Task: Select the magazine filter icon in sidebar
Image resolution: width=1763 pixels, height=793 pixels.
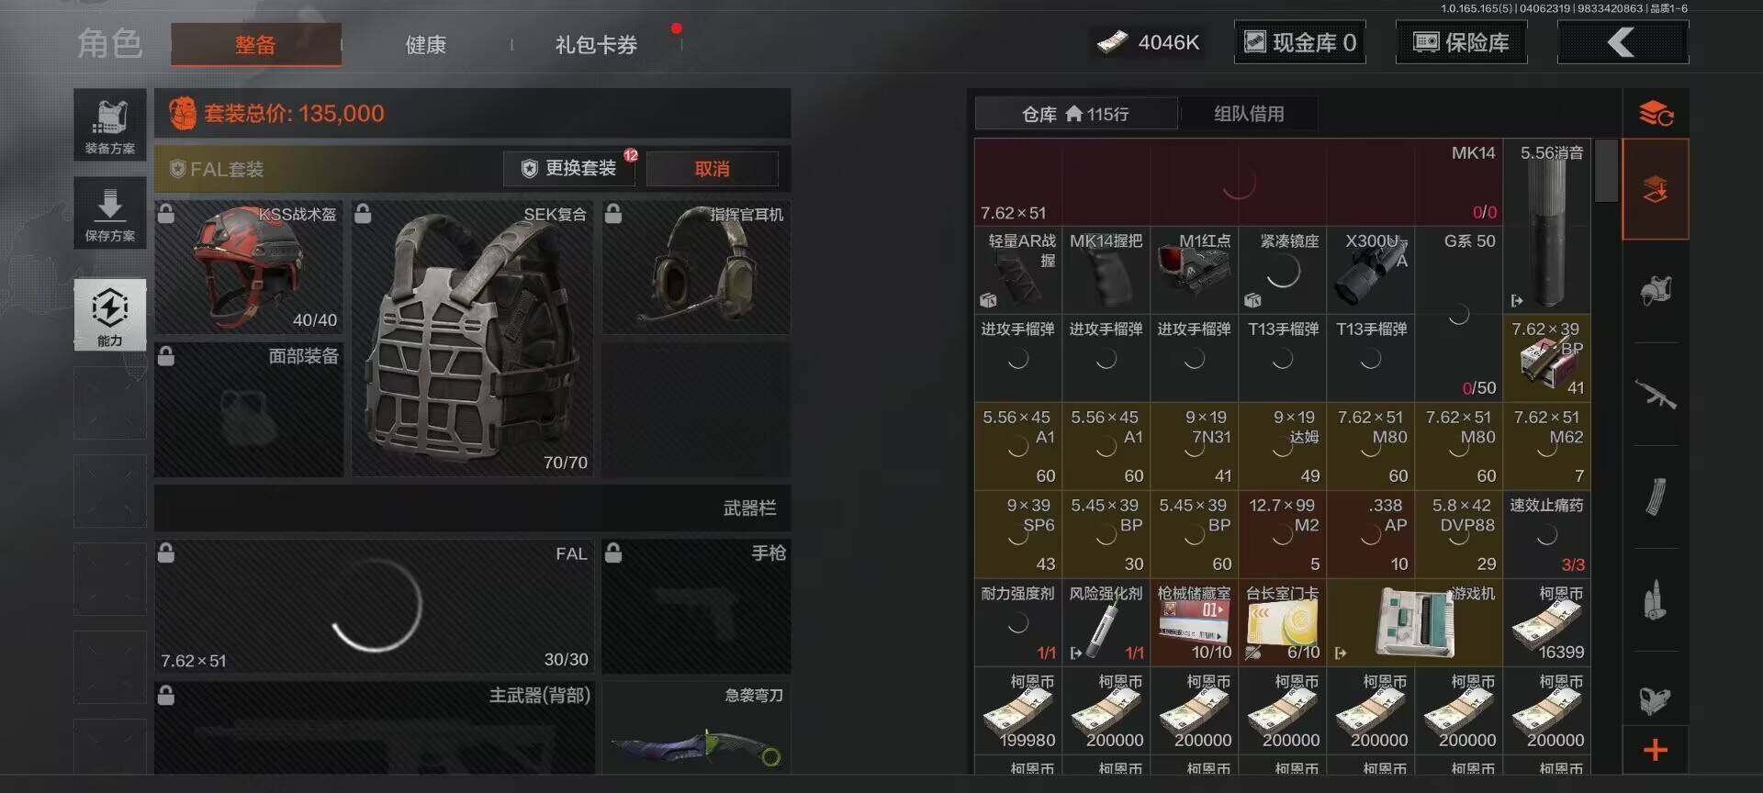Action: pos(1656,497)
